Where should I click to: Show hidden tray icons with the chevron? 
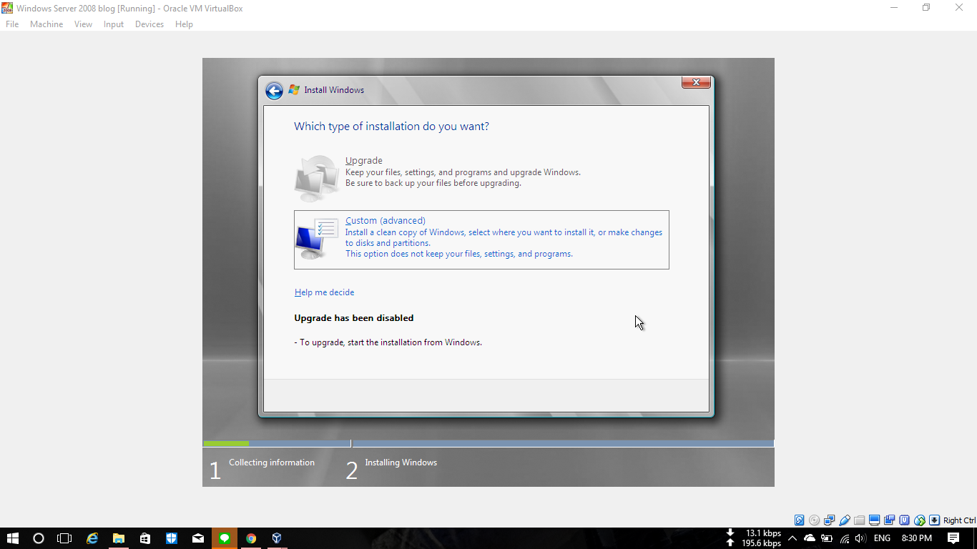(792, 538)
